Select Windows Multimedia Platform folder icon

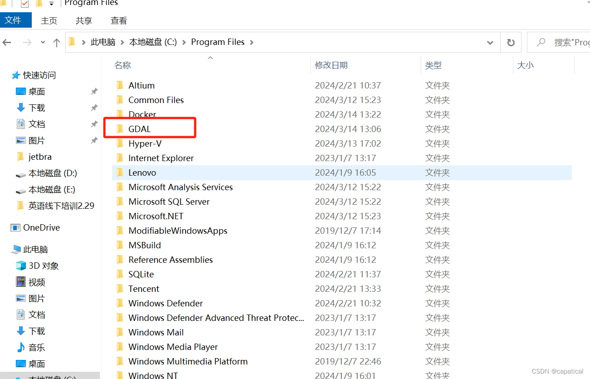pyautogui.click(x=120, y=361)
